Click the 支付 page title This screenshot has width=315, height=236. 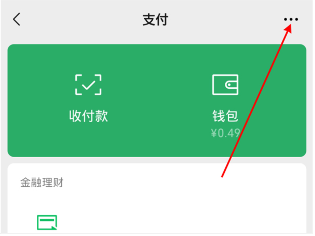(x=155, y=20)
